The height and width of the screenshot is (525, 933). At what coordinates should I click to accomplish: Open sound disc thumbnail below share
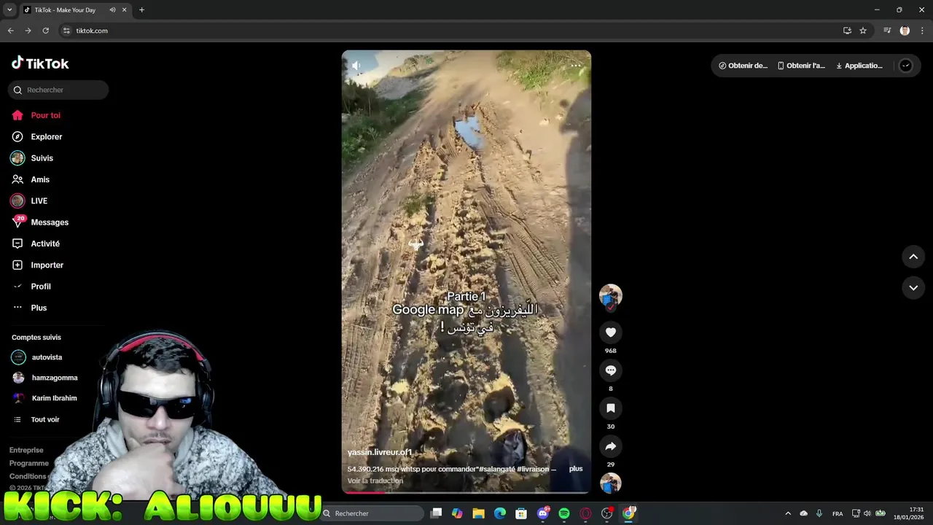pyautogui.click(x=611, y=483)
